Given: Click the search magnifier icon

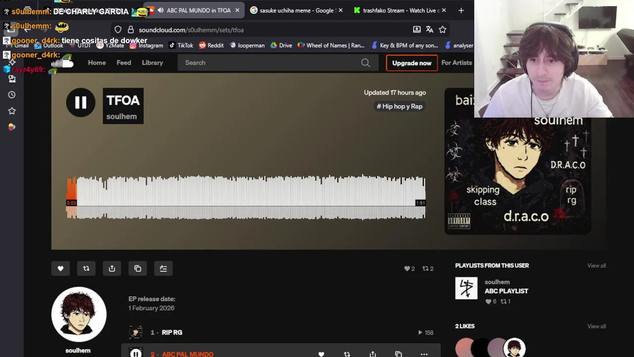Looking at the screenshot, I should [366, 62].
